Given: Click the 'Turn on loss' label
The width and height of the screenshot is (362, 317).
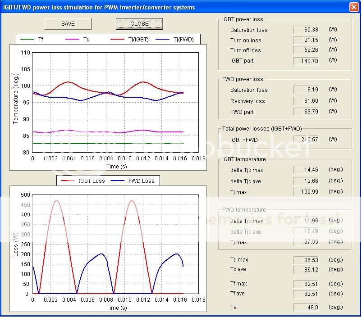Looking at the screenshot, I should (x=246, y=41).
